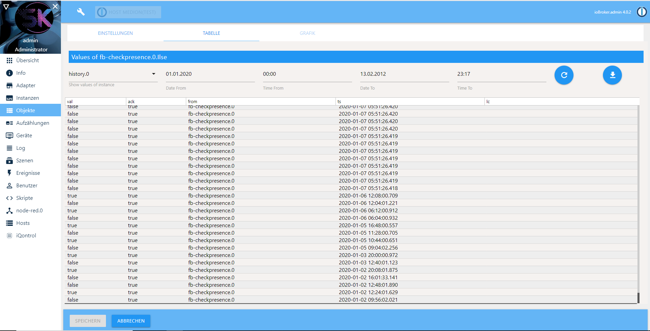Screen dimensions: 650x331
Task: Click the Date From field 01.01.2020
Action: pos(210,74)
